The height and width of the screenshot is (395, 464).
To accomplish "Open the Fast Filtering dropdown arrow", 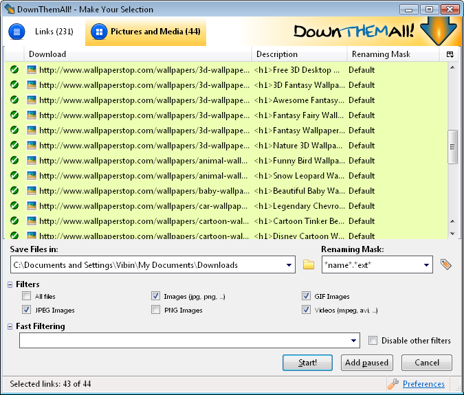I will click(353, 341).
